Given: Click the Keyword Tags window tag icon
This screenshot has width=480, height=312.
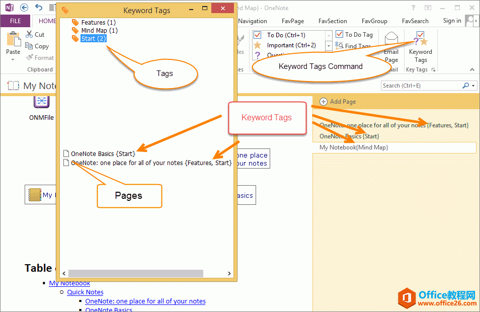Looking at the screenshot, I should tap(65, 10).
